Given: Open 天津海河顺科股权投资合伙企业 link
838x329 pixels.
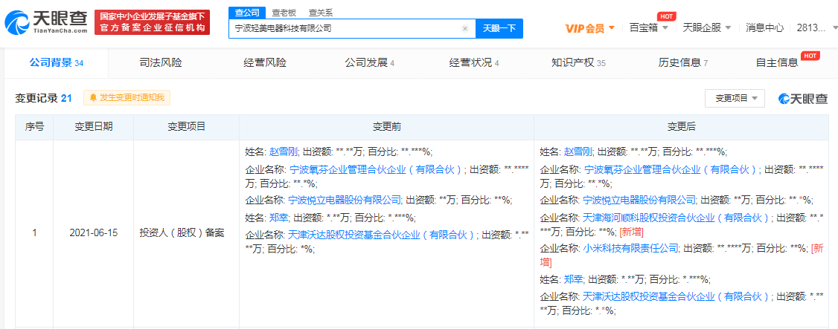Looking at the screenshot, I should click(x=677, y=218).
